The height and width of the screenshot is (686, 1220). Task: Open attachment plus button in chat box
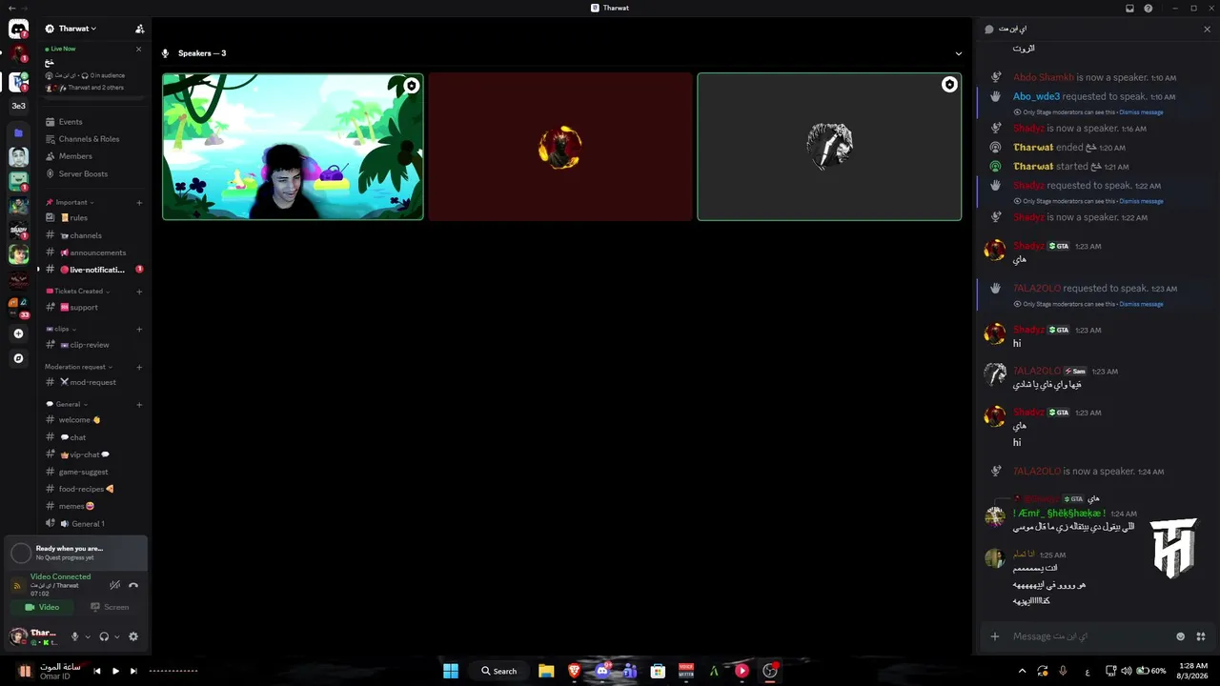click(995, 636)
